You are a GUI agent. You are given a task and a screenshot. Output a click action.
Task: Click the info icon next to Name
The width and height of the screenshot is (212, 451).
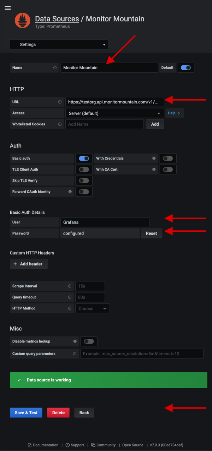pos(55,67)
